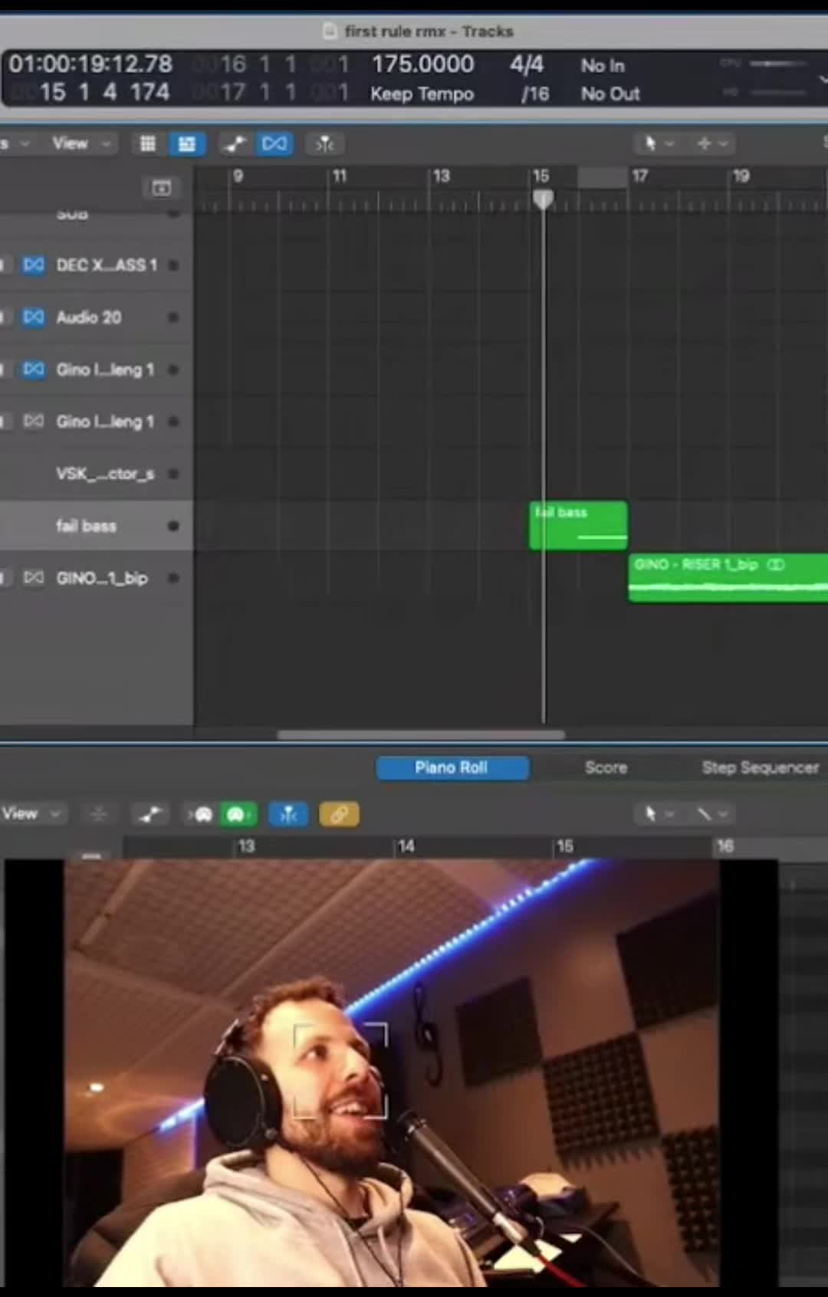
Task: Open the pointer tool menu in Tracks area
Action: point(657,143)
